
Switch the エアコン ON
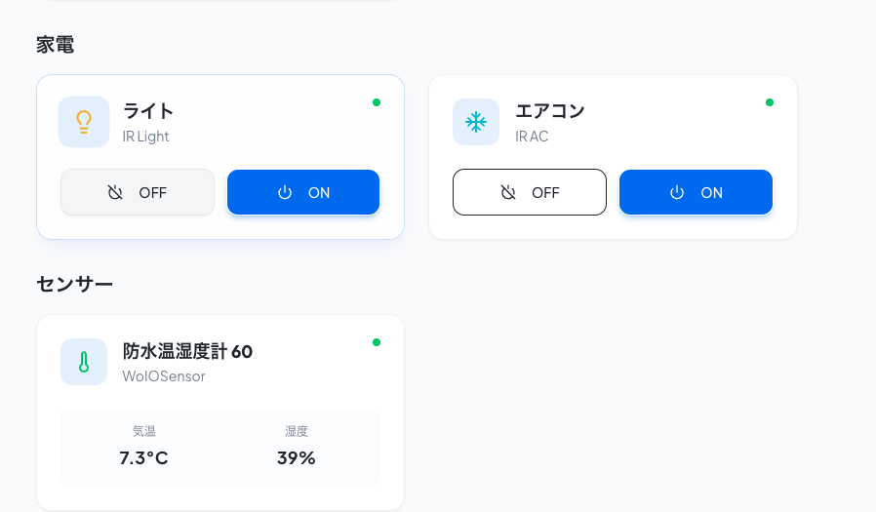(x=696, y=192)
